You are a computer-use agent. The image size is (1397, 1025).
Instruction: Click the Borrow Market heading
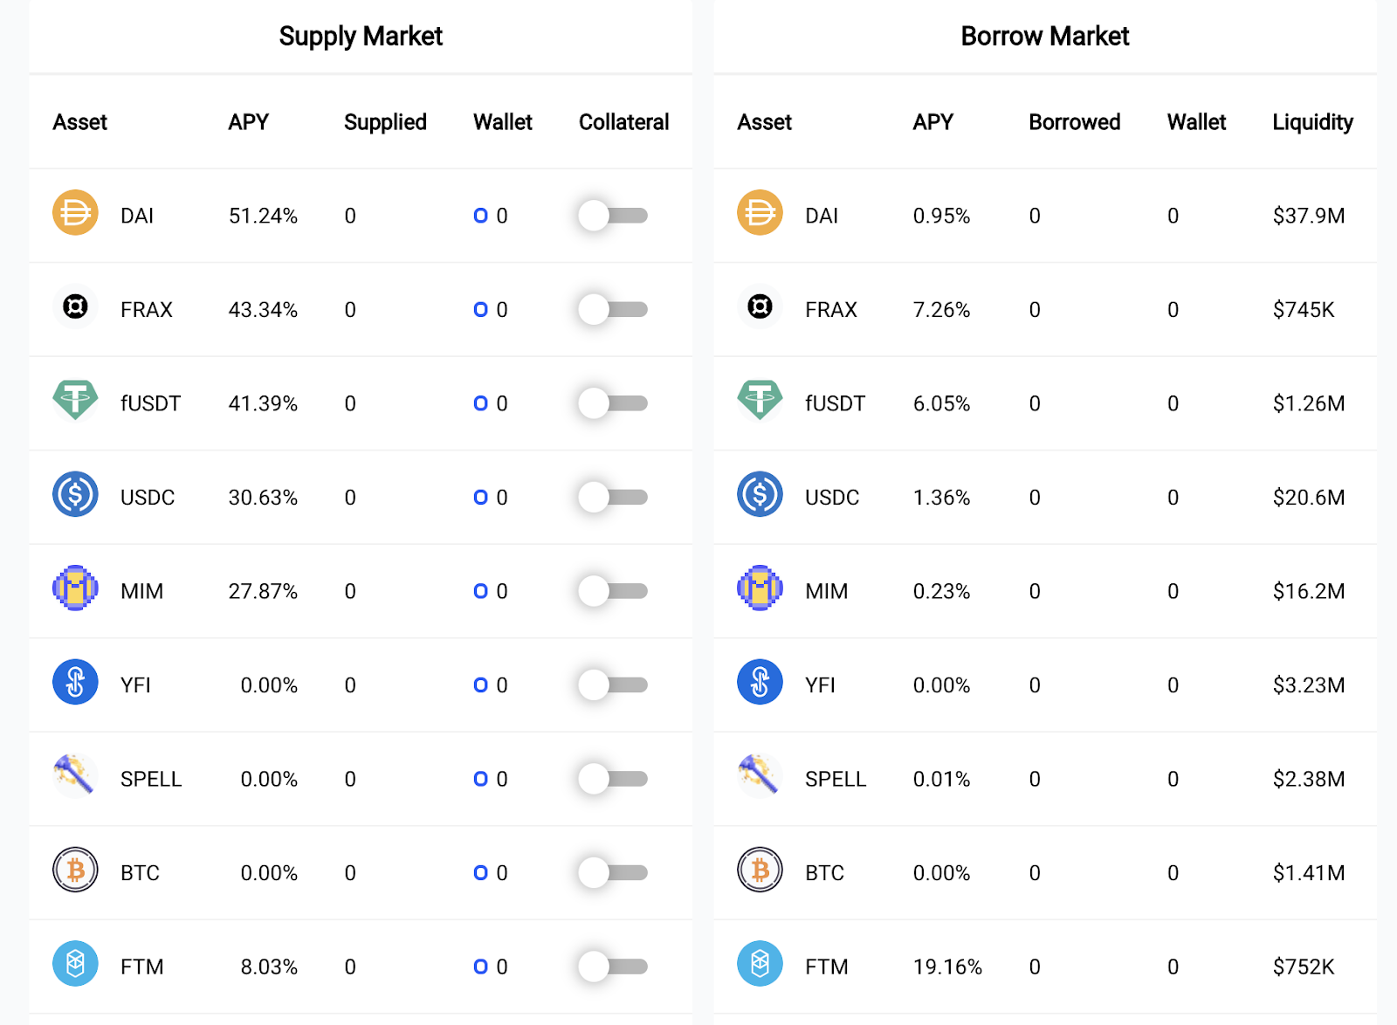1044,37
